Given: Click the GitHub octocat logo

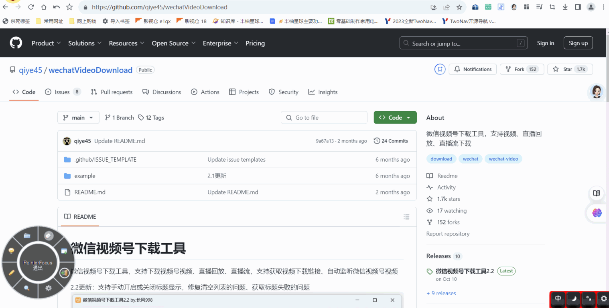Looking at the screenshot, I should (x=16, y=43).
